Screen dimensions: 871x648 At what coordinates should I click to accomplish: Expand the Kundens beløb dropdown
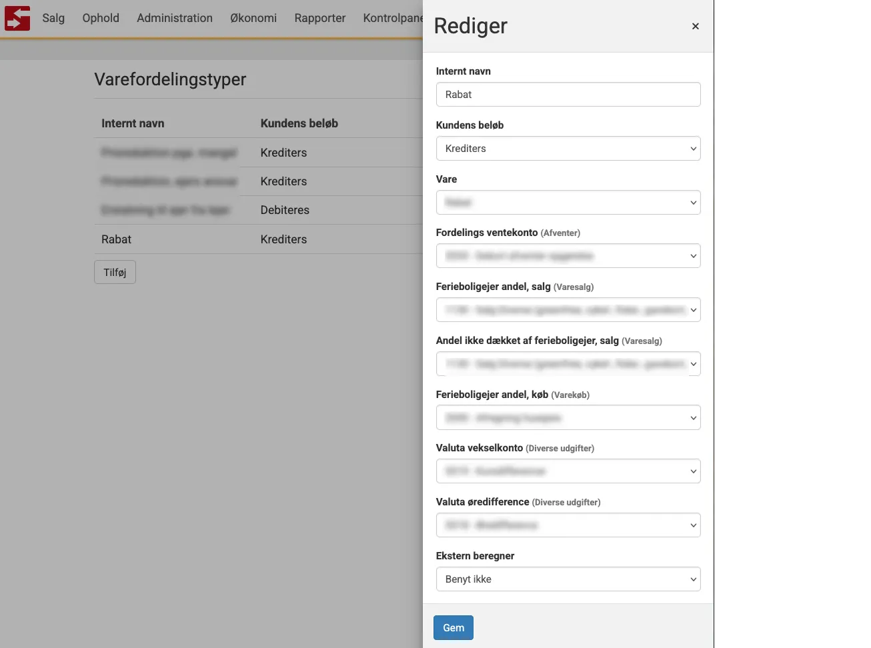(568, 149)
